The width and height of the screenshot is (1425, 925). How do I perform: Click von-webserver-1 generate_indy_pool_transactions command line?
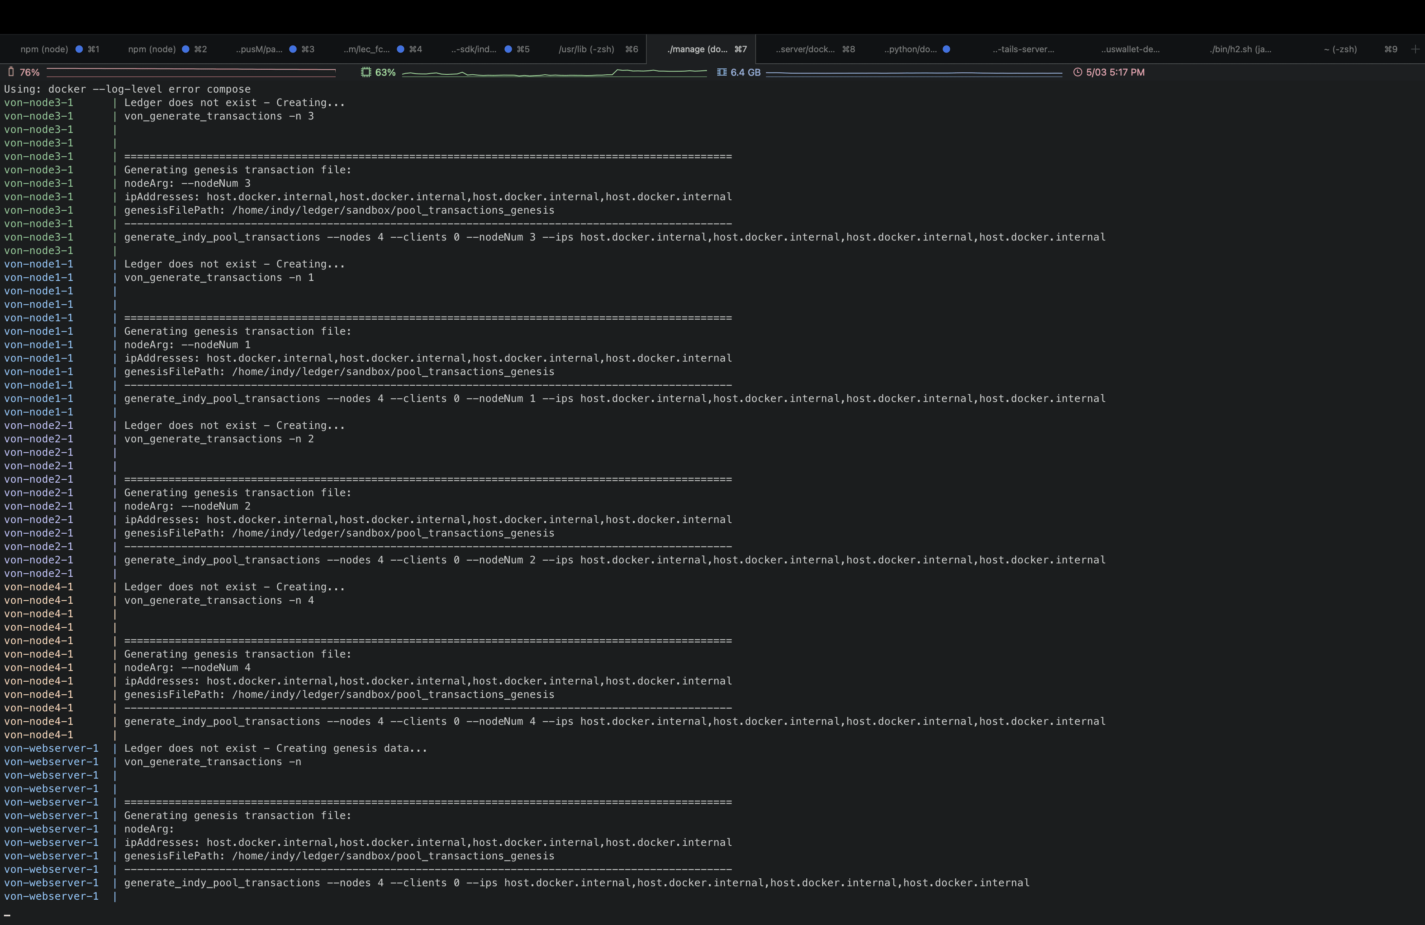577,883
